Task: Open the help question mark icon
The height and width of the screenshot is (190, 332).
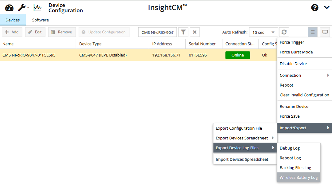Action: click(315, 8)
